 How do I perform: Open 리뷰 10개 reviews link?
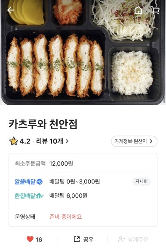(x=49, y=141)
